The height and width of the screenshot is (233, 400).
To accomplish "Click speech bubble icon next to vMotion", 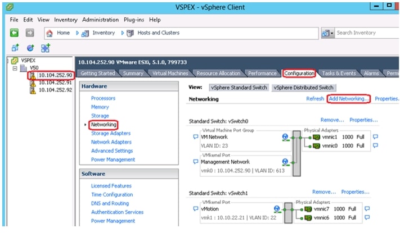I will coord(196,209).
